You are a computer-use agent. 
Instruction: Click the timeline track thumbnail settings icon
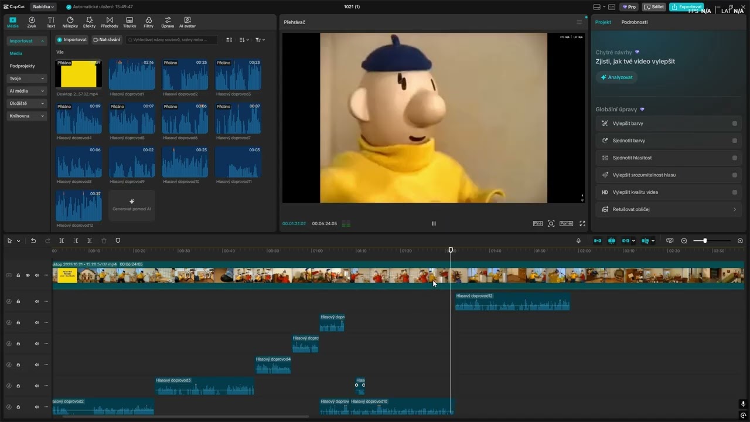tap(670, 241)
